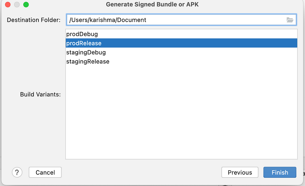This screenshot has height=186, width=305.
Task: Click the 'Generate Signed Bundle or APK' title
Action: tap(152, 4)
